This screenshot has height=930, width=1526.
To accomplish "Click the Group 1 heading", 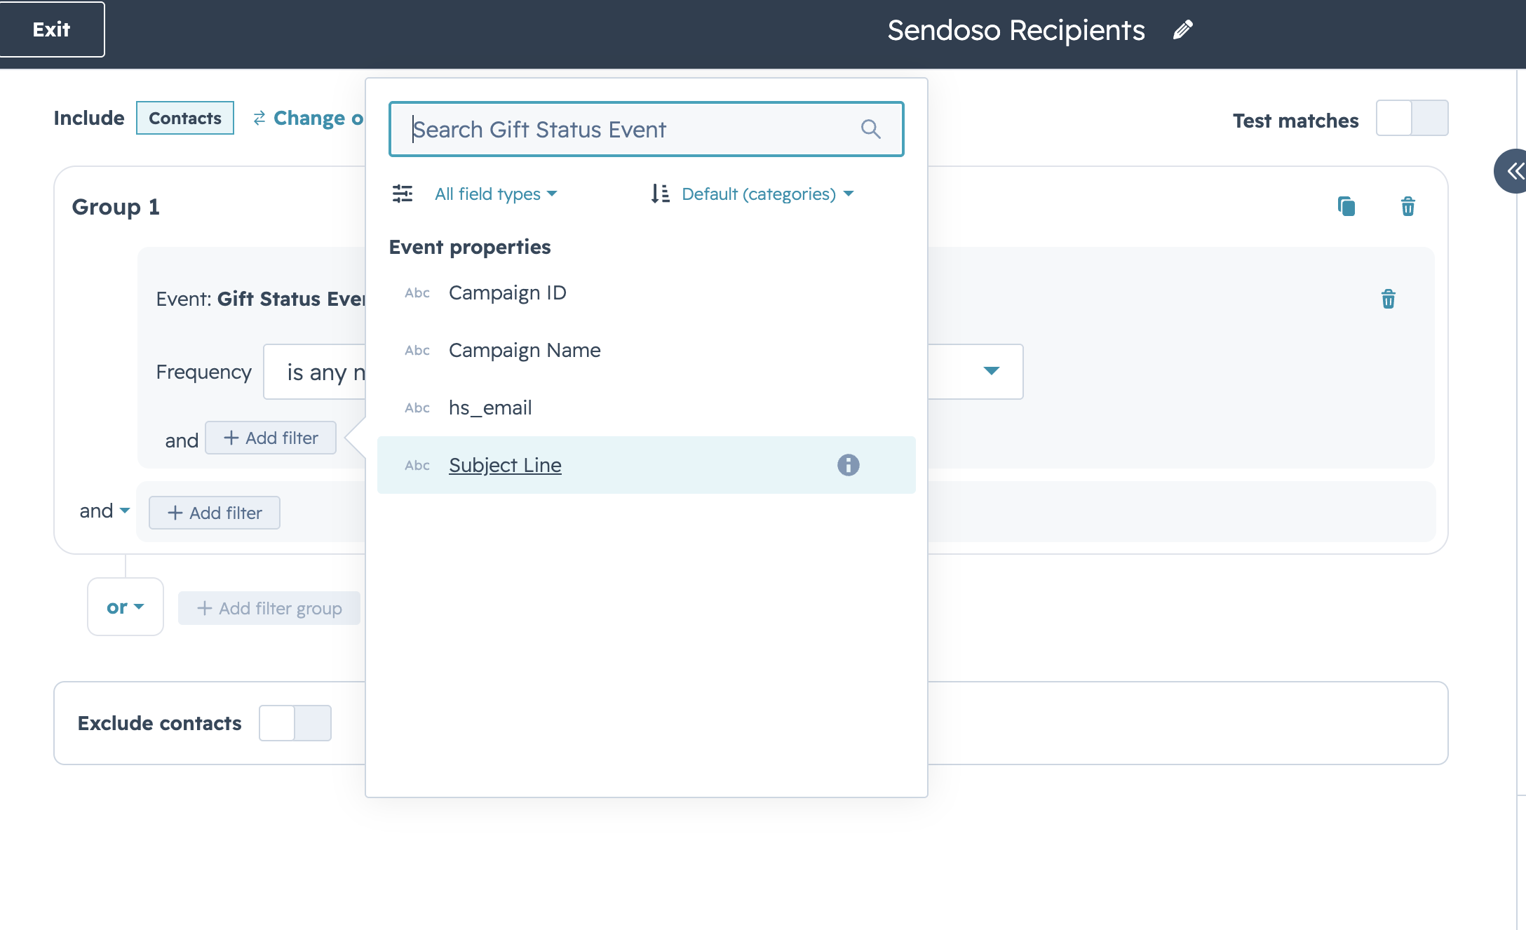I will 116,207.
